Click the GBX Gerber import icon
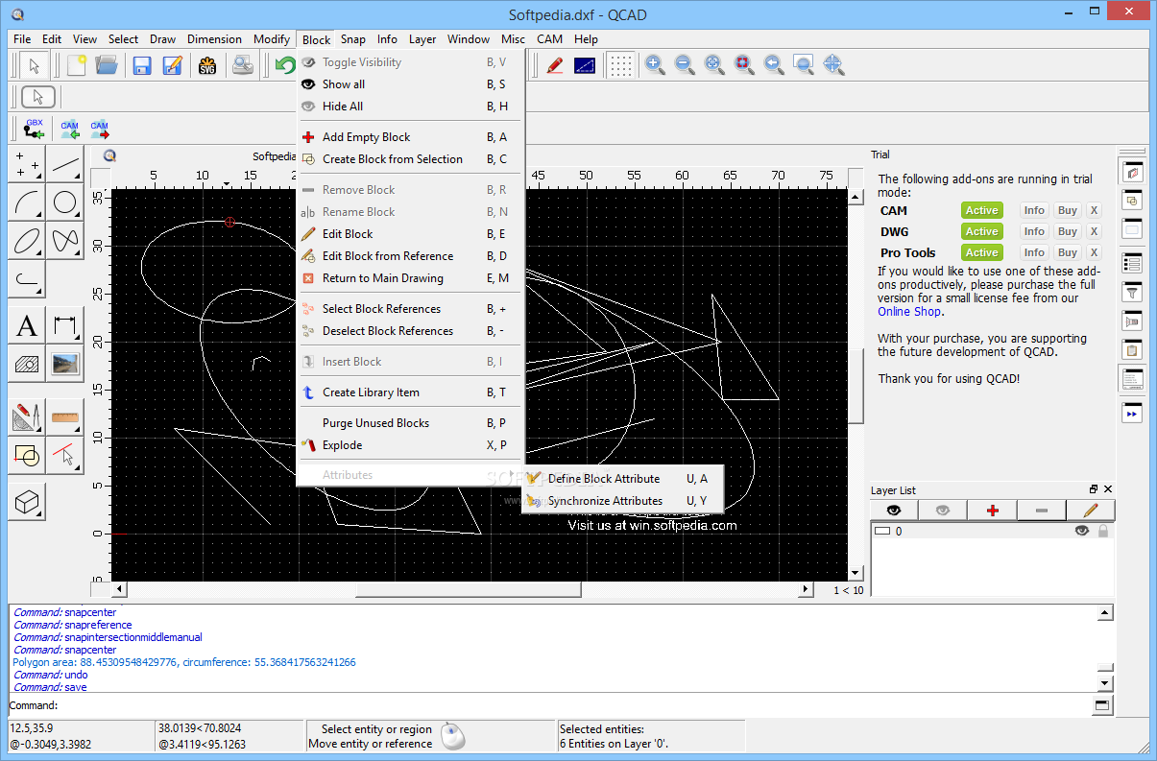The width and height of the screenshot is (1157, 761). tap(35, 129)
